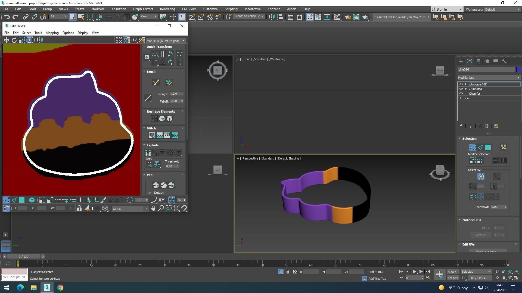Open the Graph Editors menu
This screenshot has width=522, height=293.
[x=143, y=9]
